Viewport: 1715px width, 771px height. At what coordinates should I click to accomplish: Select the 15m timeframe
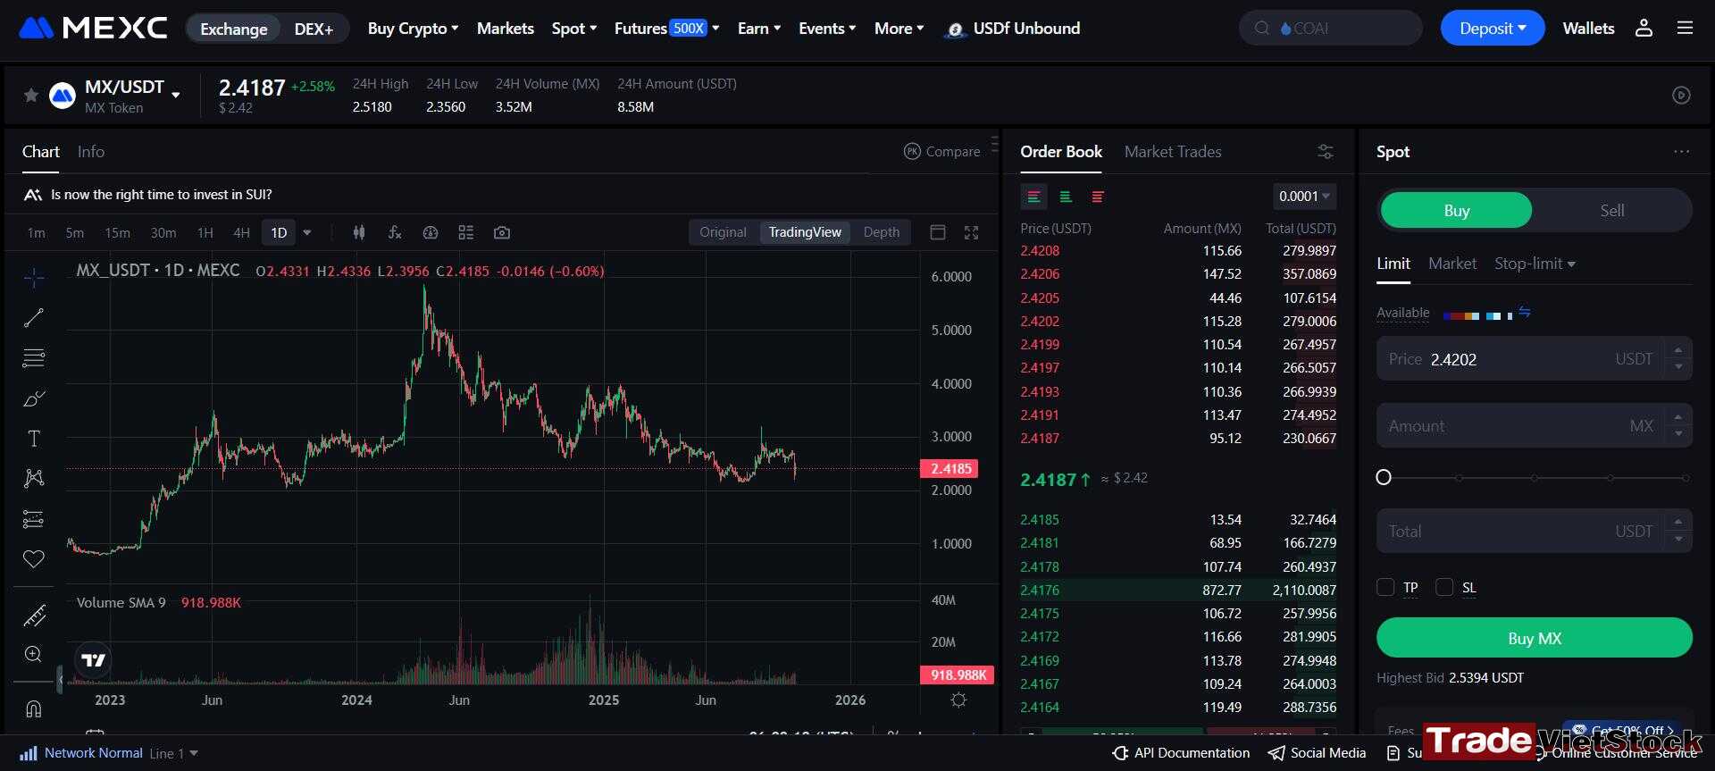[x=117, y=232]
